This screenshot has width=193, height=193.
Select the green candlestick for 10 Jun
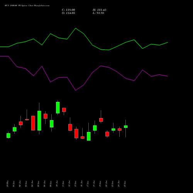point(58,108)
